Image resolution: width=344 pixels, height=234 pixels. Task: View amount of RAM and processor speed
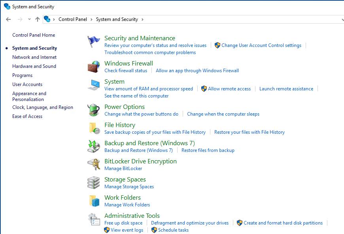149,89
